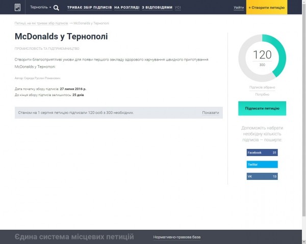The image size is (306, 244).
Task: Open the breadcrumb link for petitions collecting signatures
Action: coord(41,23)
